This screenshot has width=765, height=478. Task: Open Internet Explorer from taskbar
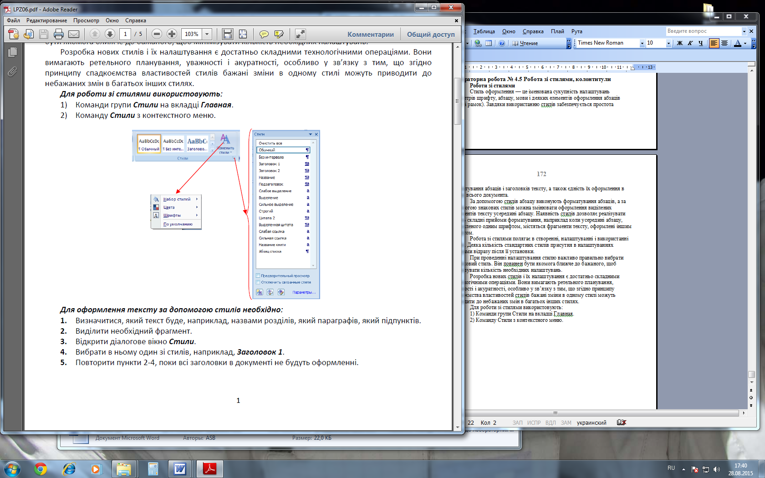(x=69, y=468)
